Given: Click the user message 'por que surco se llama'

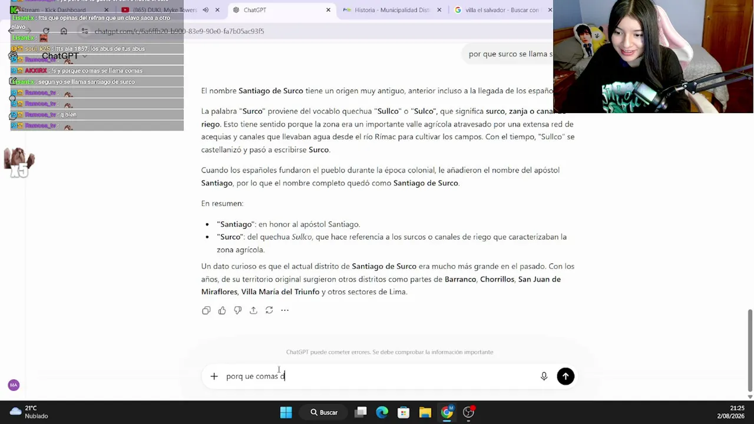Looking at the screenshot, I should [x=511, y=54].
